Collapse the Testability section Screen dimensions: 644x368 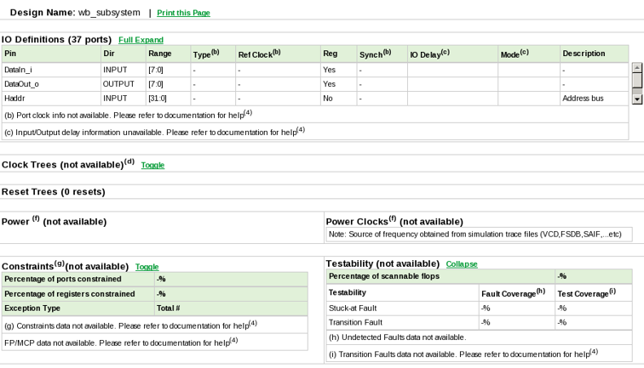click(462, 264)
